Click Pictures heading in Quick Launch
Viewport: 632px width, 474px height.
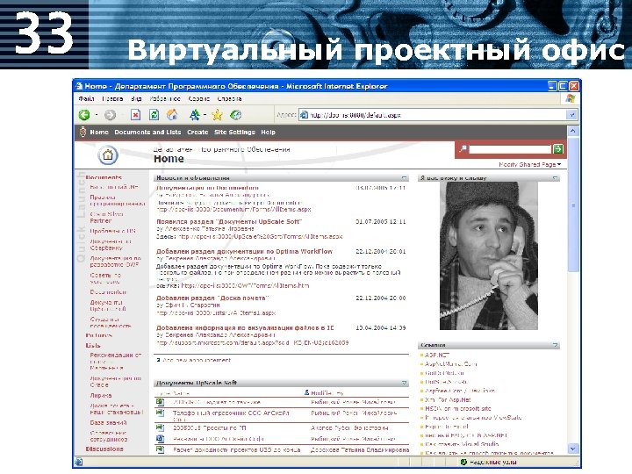[98, 335]
